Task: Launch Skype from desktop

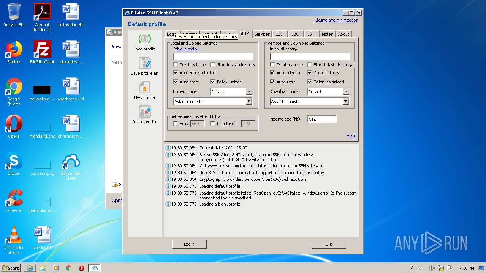Action: 14,164
